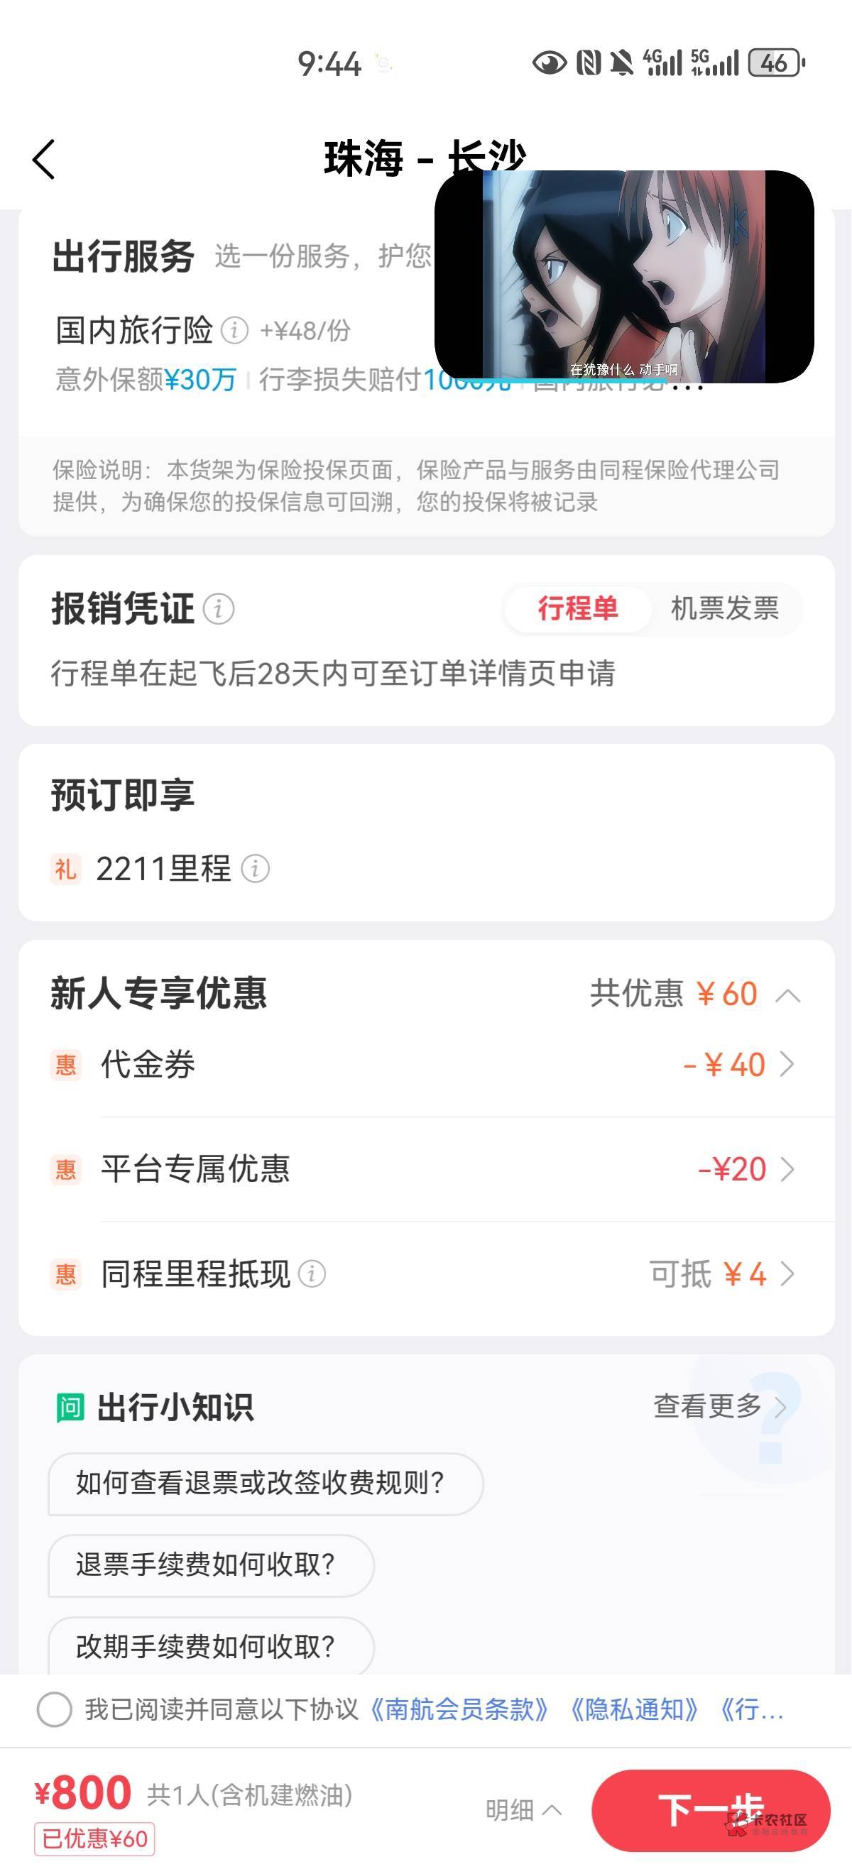Tap the back arrow icon
852x1874 pixels.
point(43,159)
